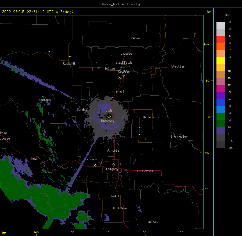Pick the light gray 70-80 dBZ legend swatch
The height and width of the screenshot is (236, 242).
click(x=221, y=26)
